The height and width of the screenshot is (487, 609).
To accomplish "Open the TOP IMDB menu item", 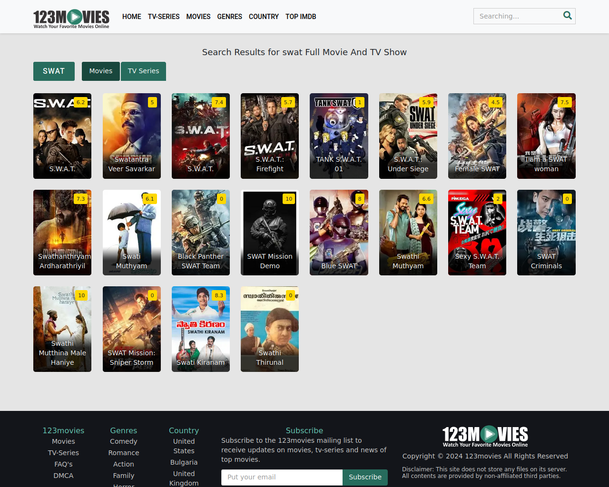I will (x=301, y=17).
